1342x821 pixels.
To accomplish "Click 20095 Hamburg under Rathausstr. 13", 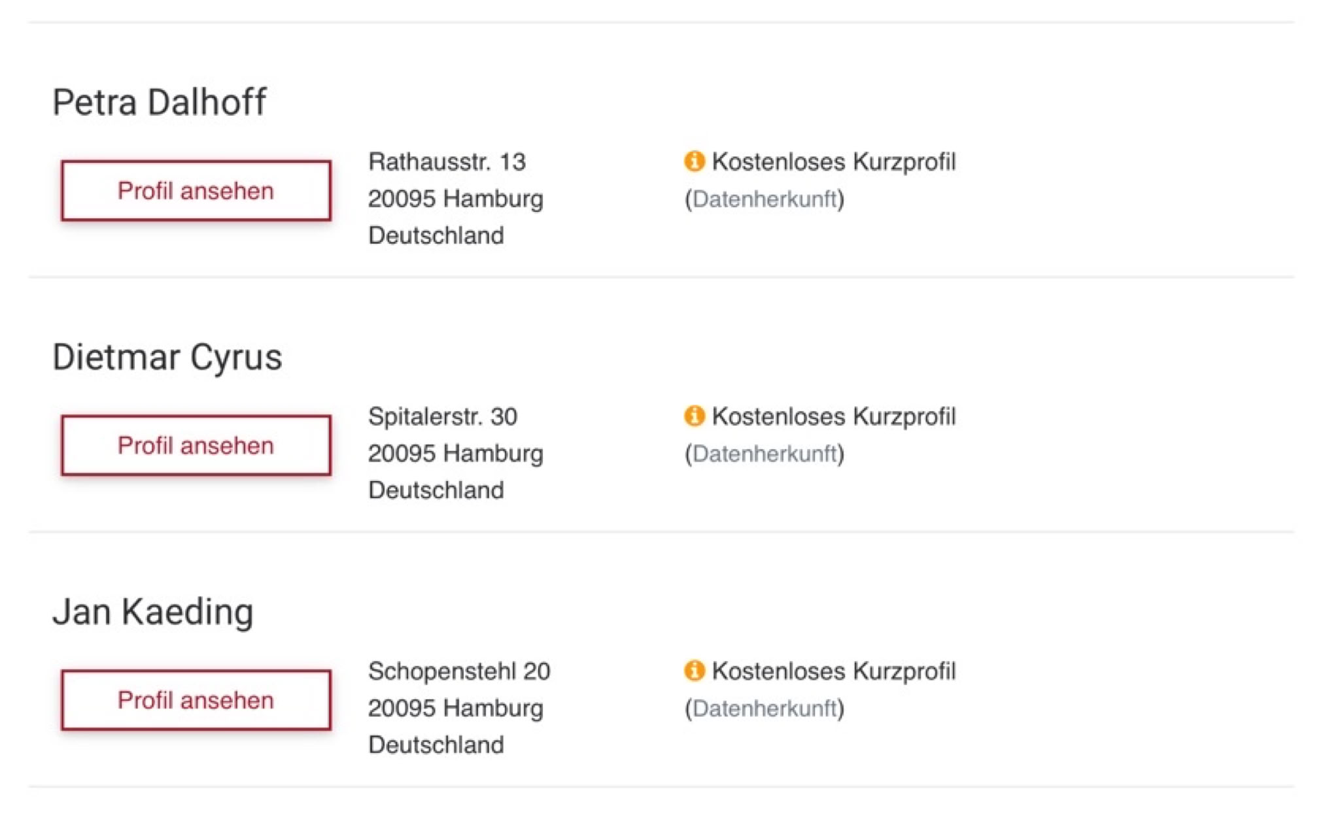I will pos(455,199).
